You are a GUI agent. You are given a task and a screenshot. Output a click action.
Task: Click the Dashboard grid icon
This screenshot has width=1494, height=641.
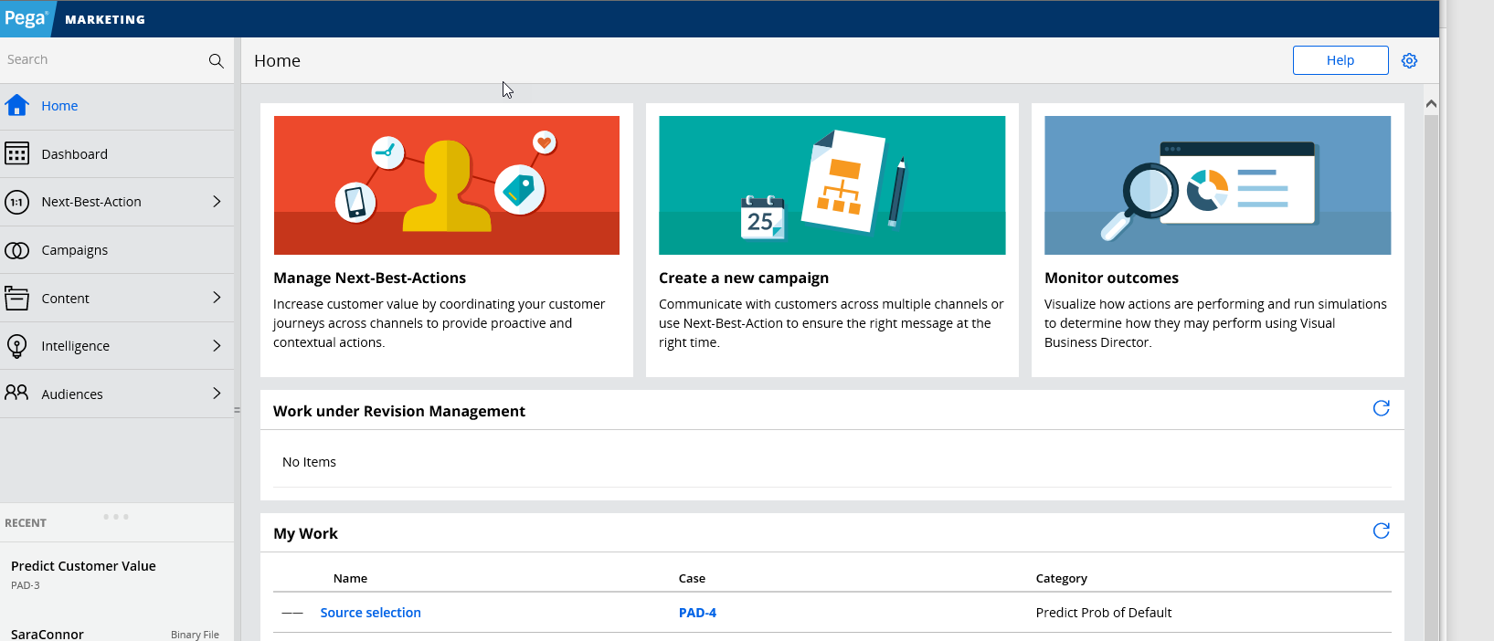click(16, 153)
